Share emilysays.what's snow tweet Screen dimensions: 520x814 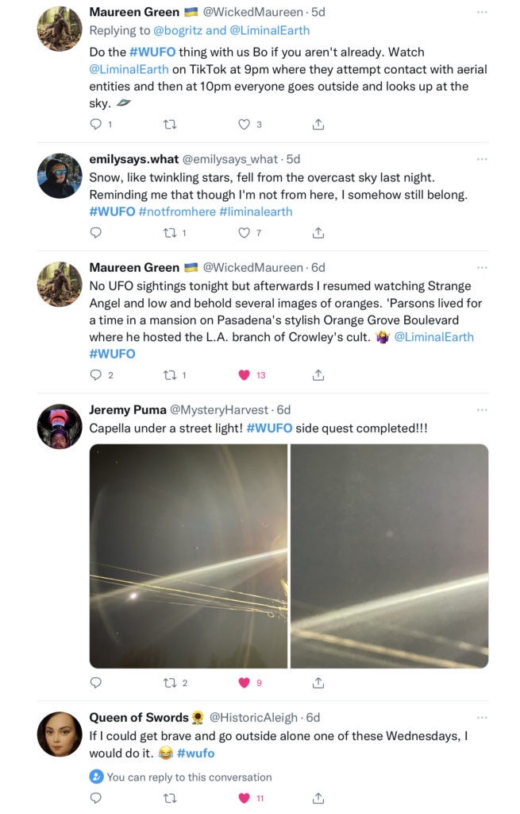pos(318,233)
